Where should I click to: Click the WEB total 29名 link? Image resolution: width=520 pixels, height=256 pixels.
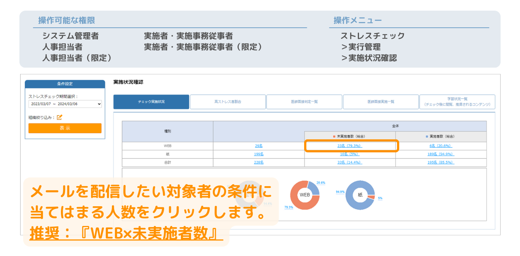(259, 146)
